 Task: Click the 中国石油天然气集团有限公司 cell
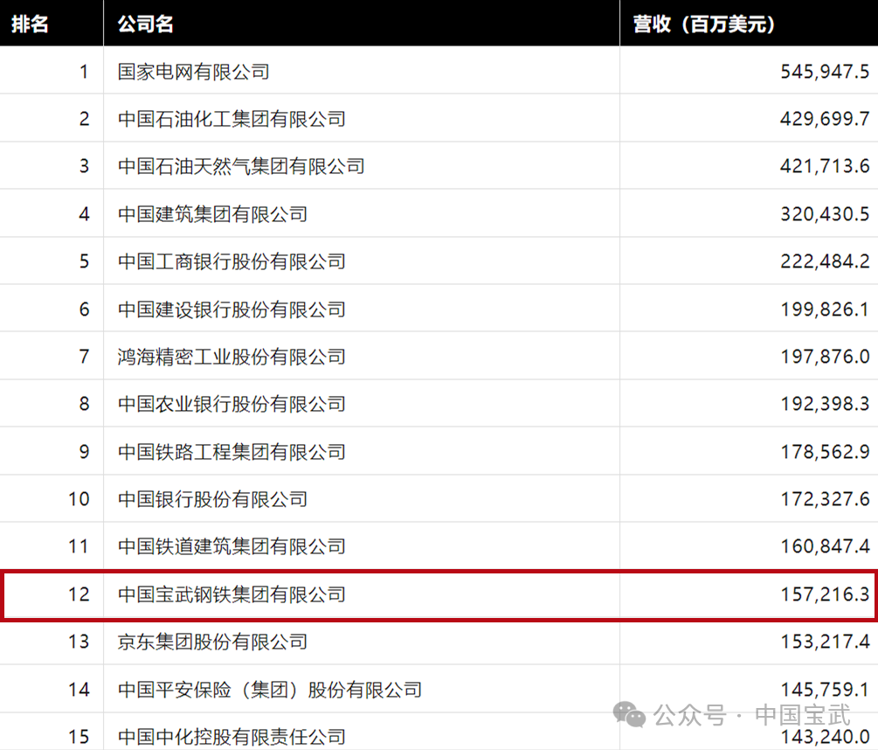[x=241, y=166]
